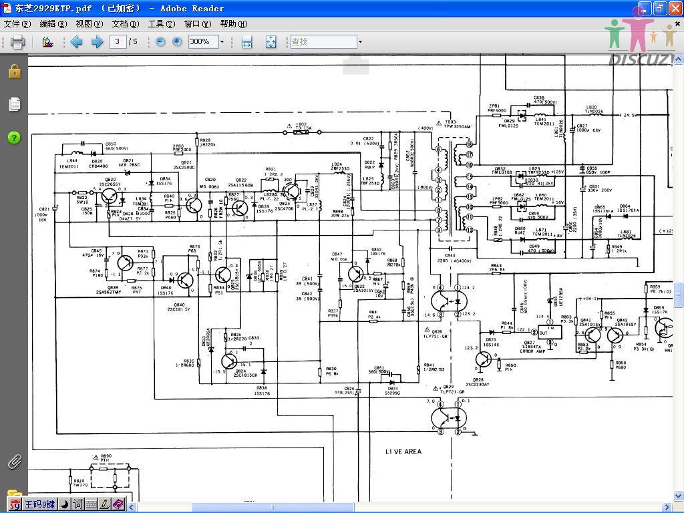Screen dimensions: 684x513
Task: Click the 'ERB4406' diode label
Action: coord(99,166)
